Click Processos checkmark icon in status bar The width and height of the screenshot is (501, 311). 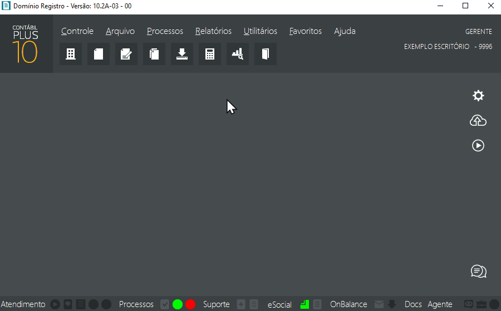tap(165, 304)
